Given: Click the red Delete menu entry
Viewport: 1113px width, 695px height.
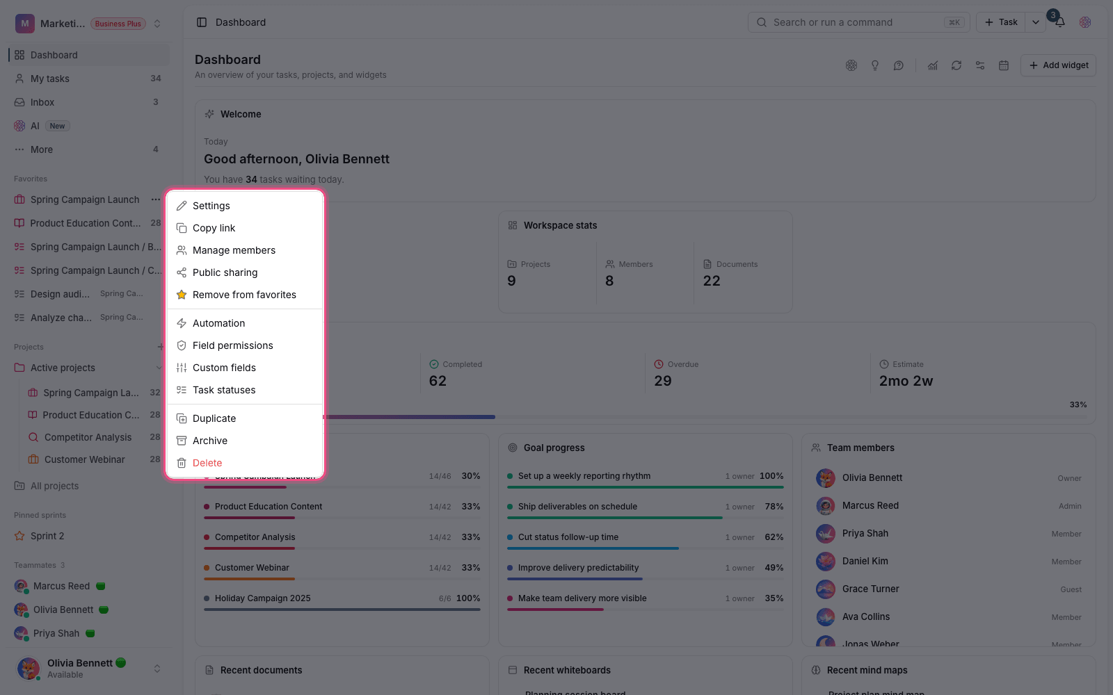Looking at the screenshot, I should click(245, 463).
